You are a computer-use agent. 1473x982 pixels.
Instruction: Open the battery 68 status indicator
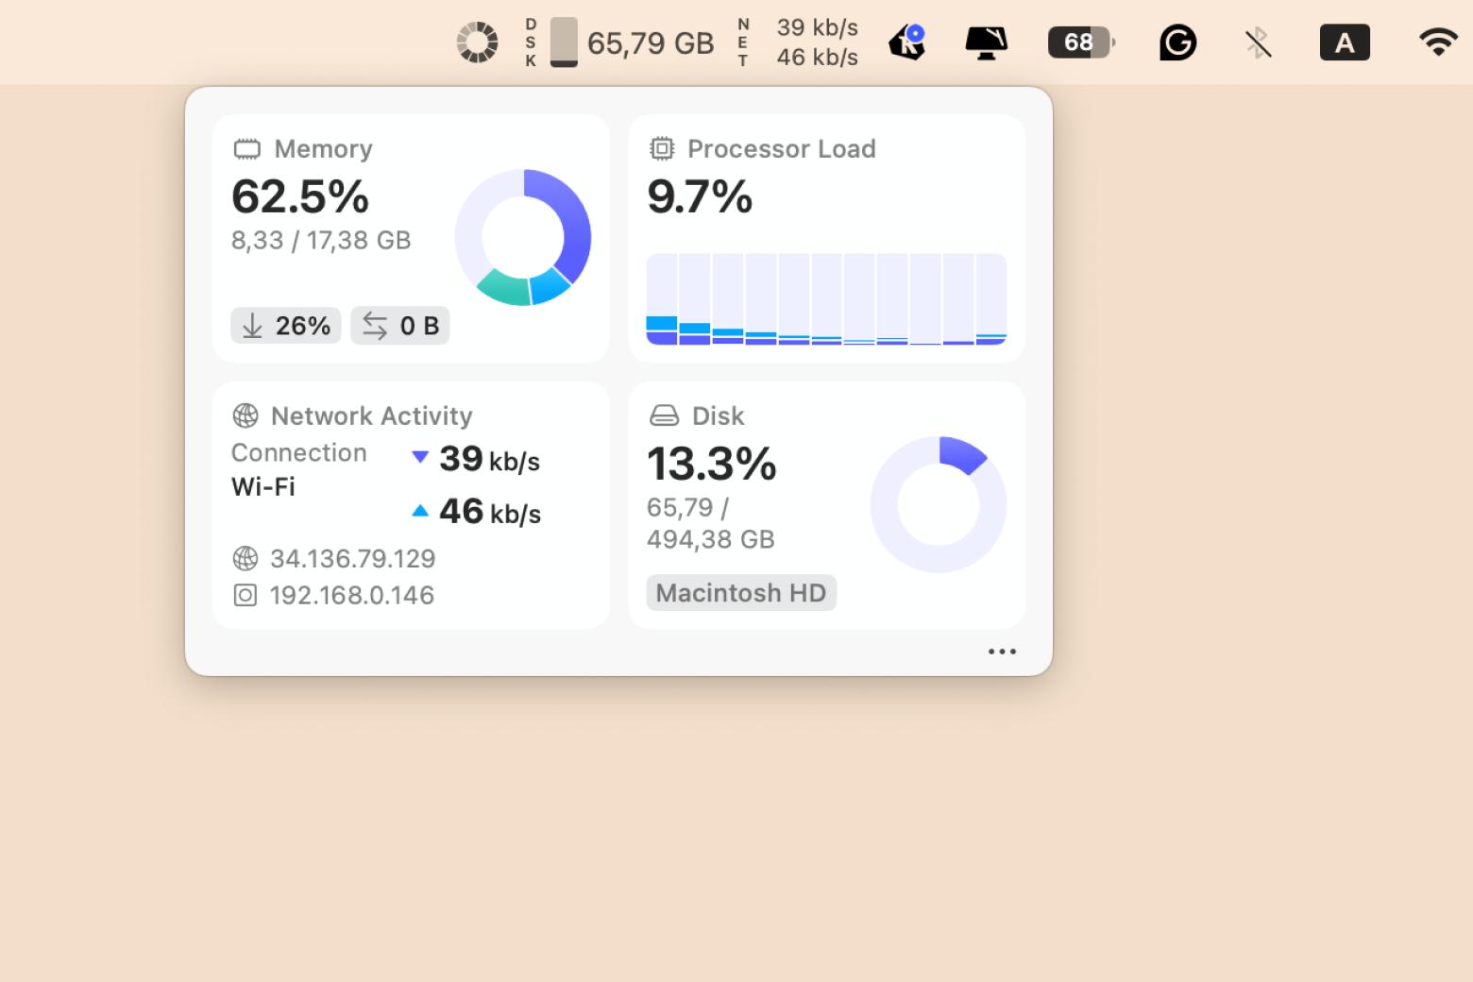(1081, 42)
